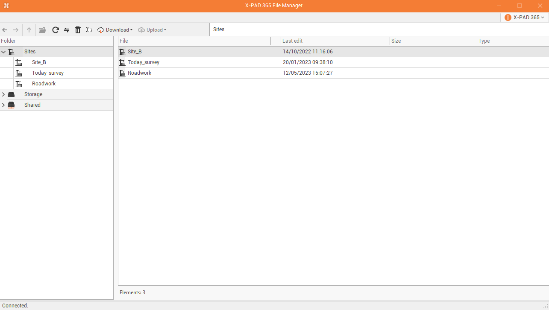The width and height of the screenshot is (549, 310).
Task: Expand the Storage tree node
Action: click(4, 94)
